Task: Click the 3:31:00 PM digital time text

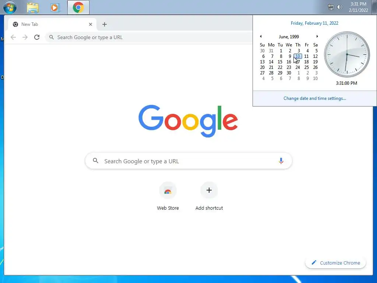Action: (346, 83)
